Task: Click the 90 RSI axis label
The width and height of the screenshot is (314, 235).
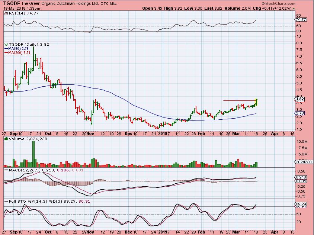Action: tap(298, 16)
